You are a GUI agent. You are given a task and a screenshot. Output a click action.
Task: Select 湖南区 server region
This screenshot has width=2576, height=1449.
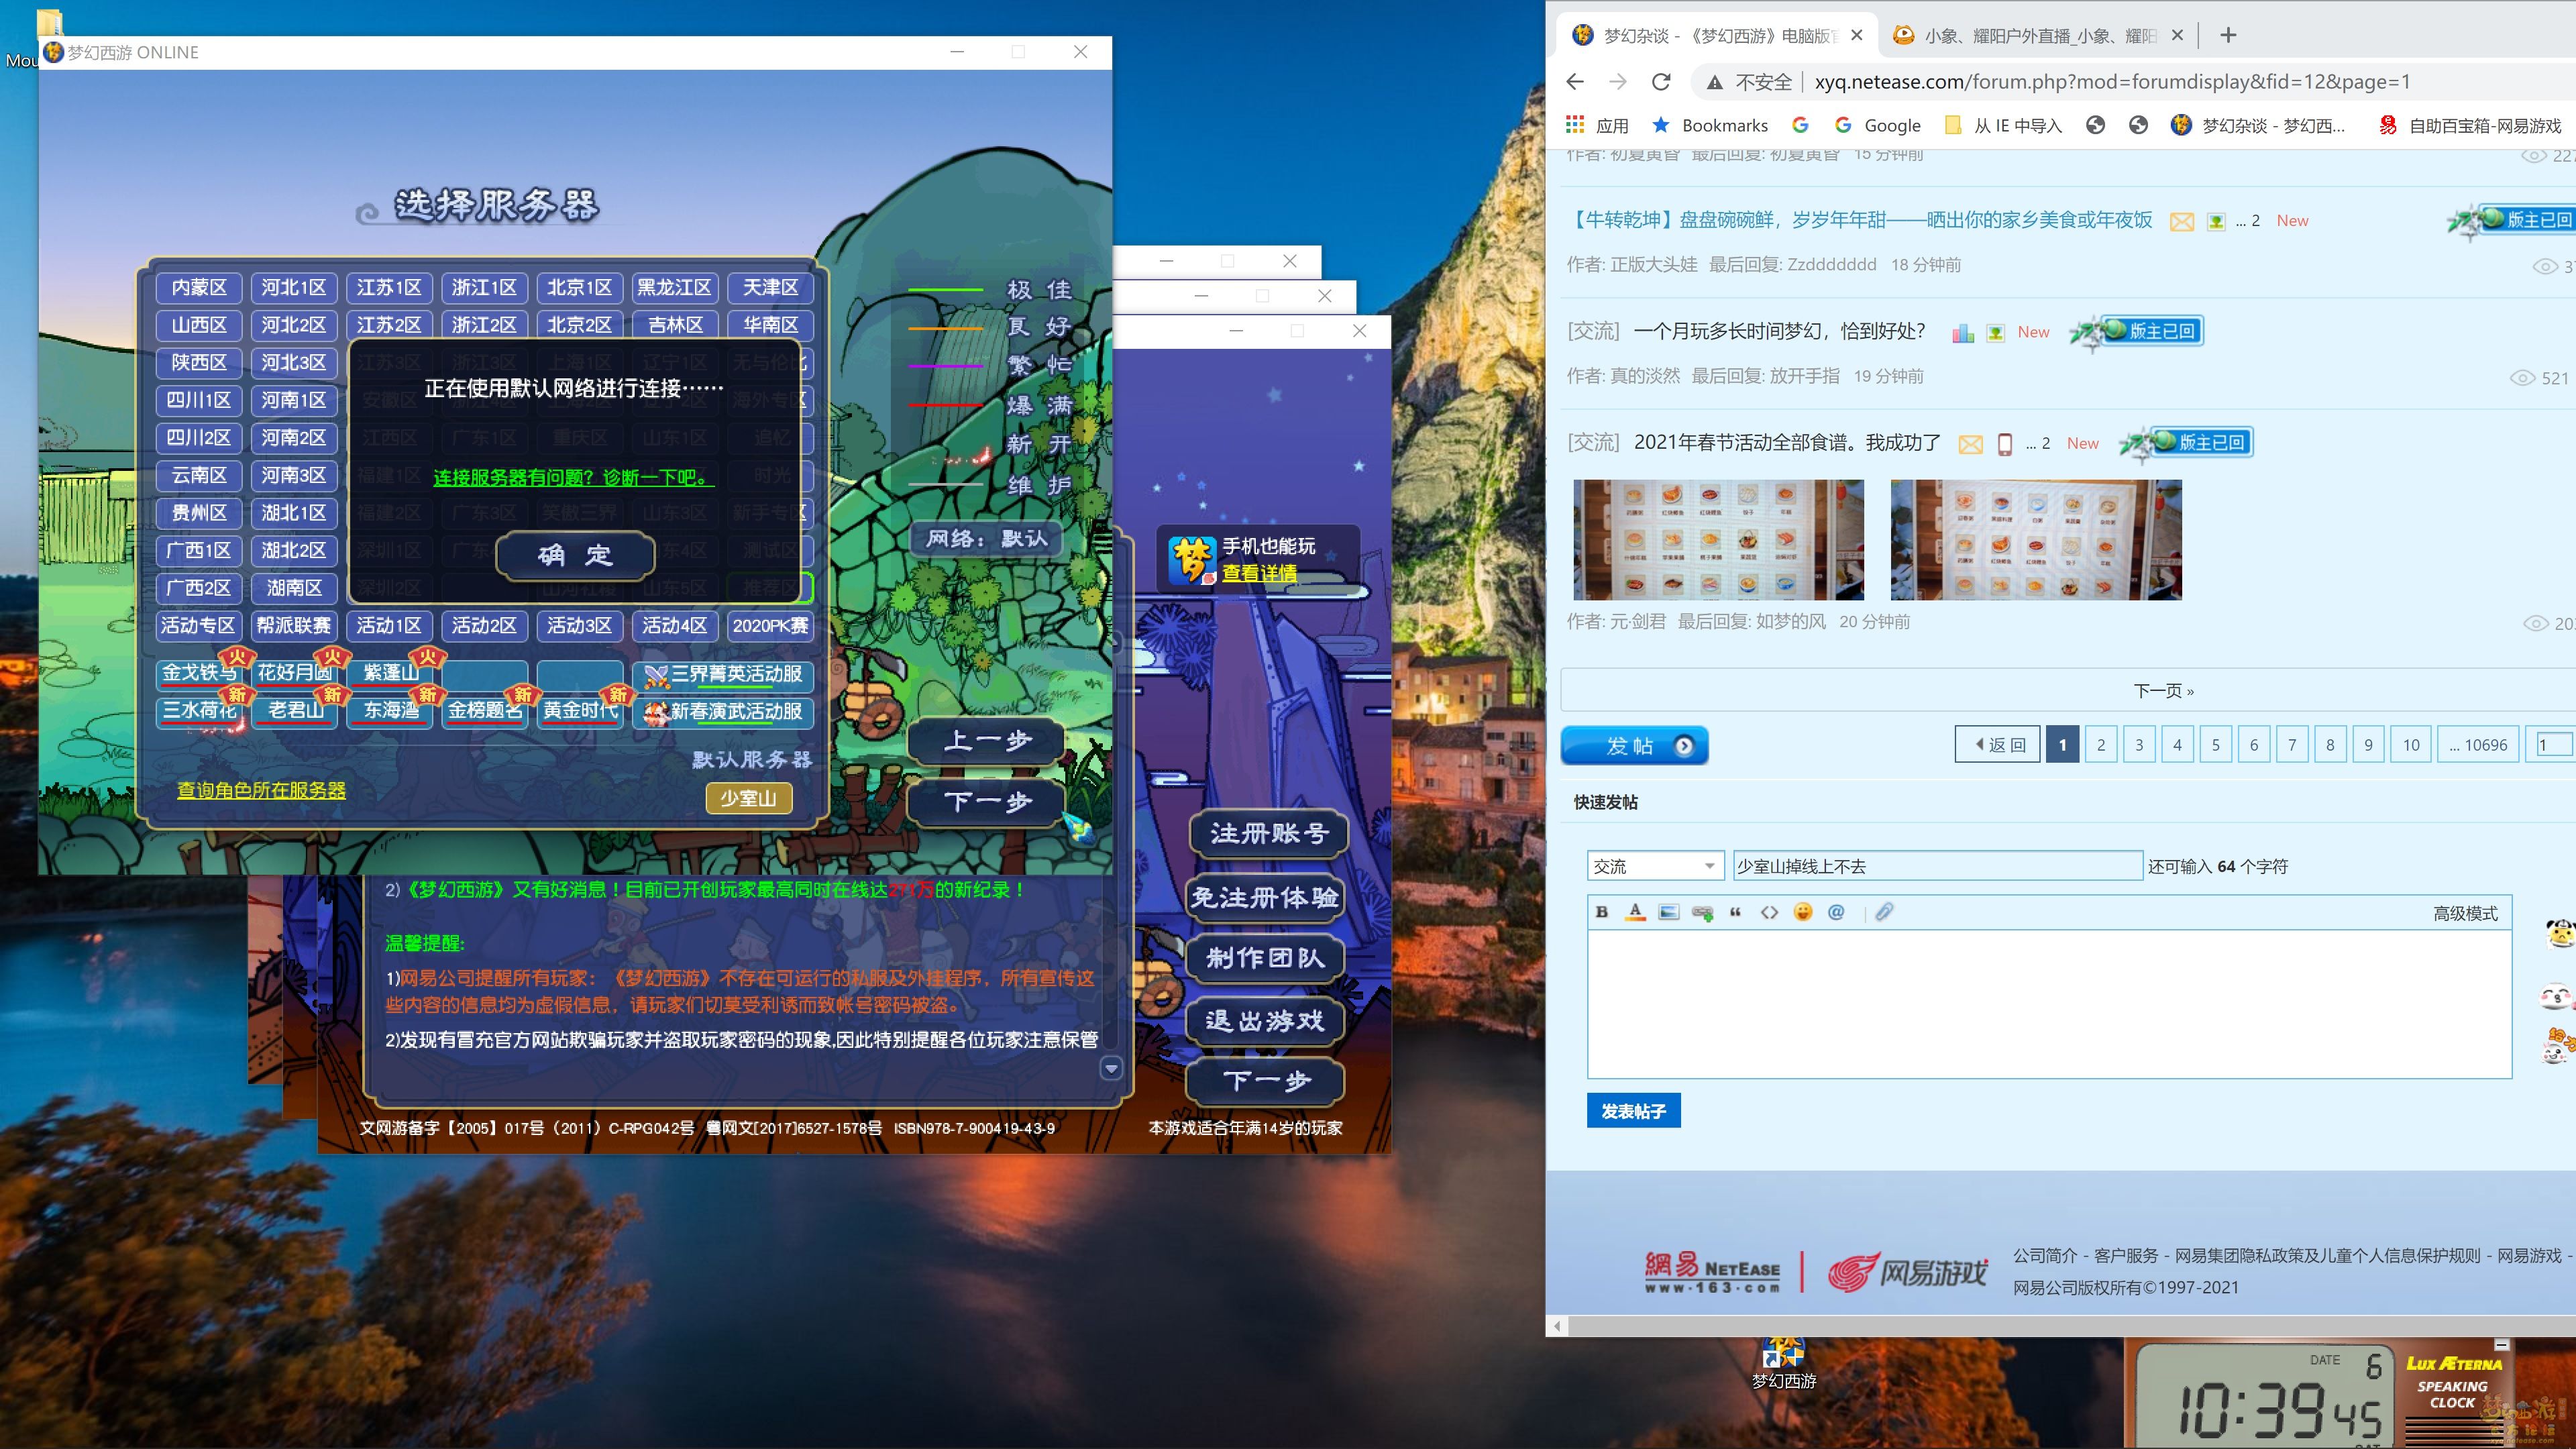294,588
